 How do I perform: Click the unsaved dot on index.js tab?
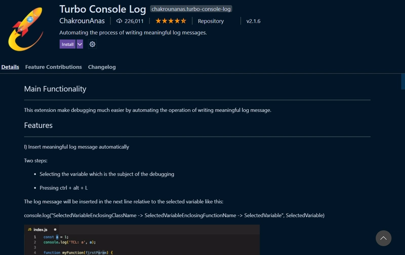[55, 229]
